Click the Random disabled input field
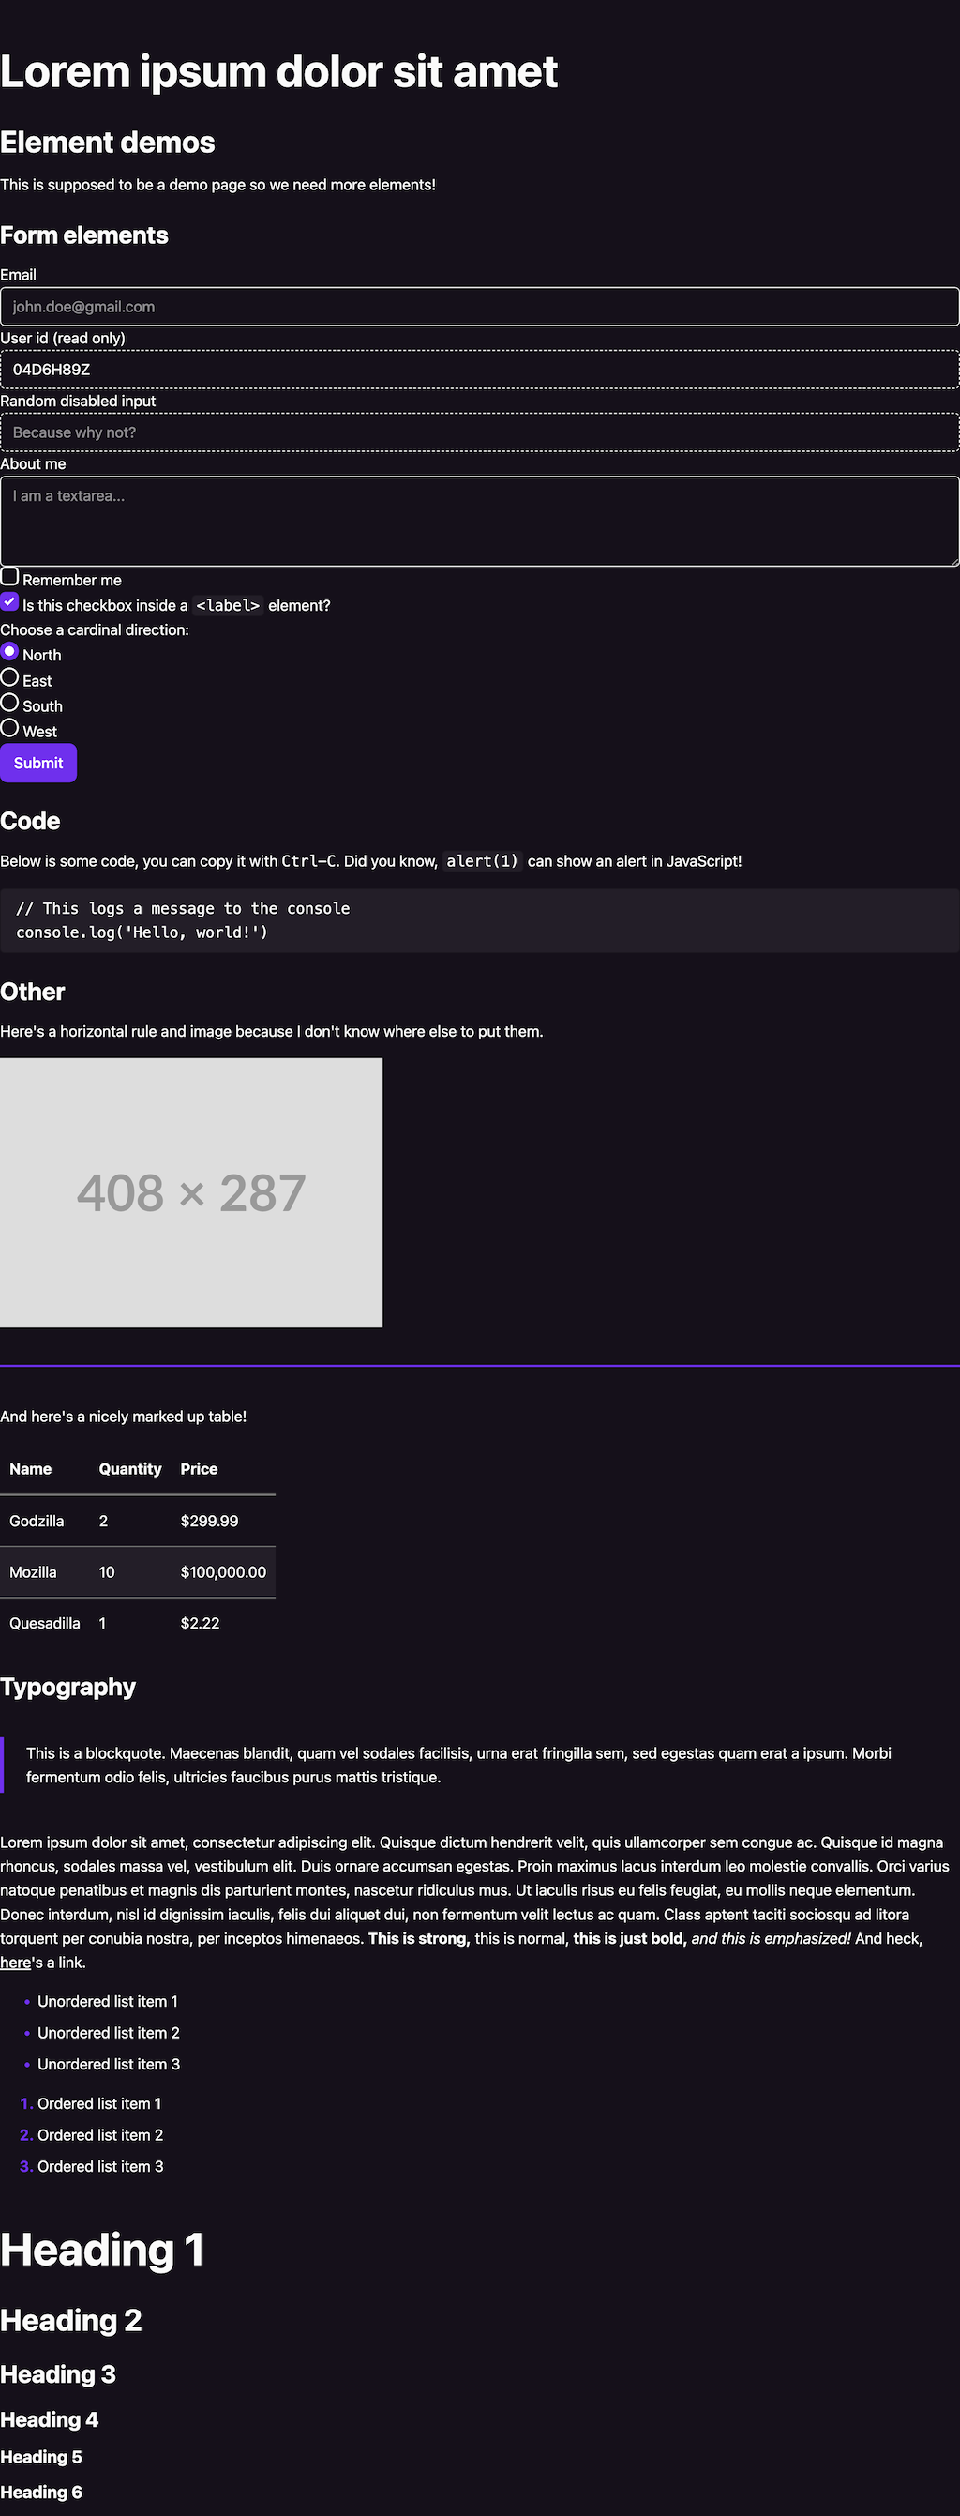Viewport: 960px width, 2516px height. 479,432
